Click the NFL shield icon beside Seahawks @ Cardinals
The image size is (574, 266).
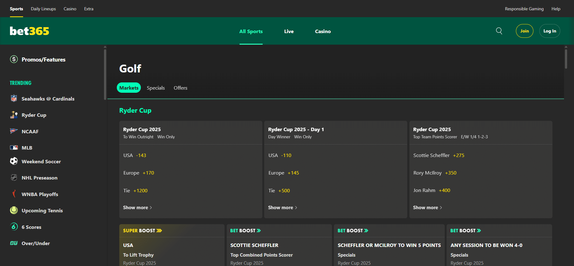point(14,98)
